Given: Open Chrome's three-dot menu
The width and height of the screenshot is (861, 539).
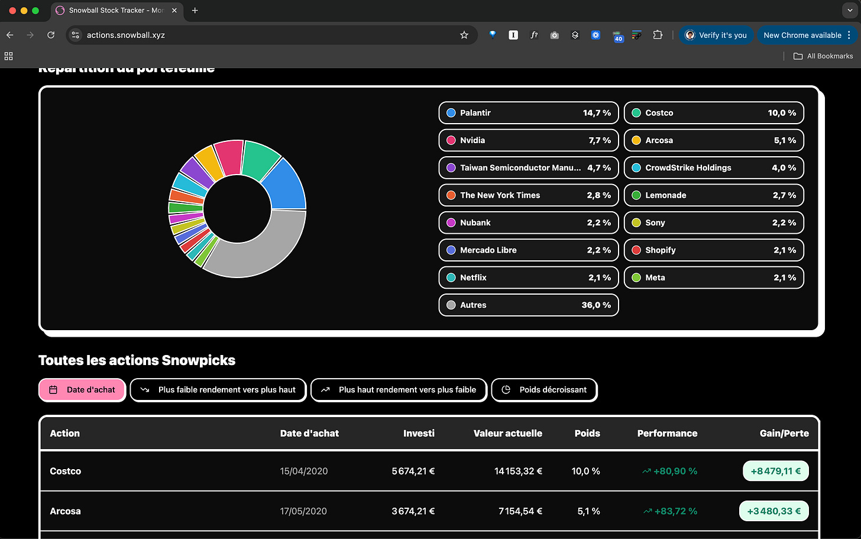Looking at the screenshot, I should [x=849, y=35].
